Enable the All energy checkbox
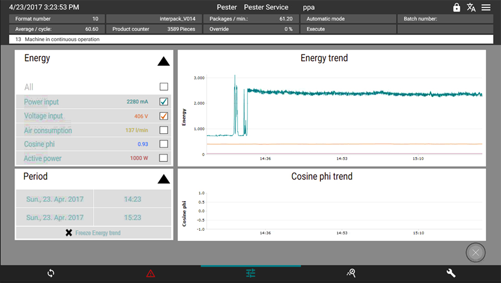Screen dimensions: 501x283 (164, 87)
